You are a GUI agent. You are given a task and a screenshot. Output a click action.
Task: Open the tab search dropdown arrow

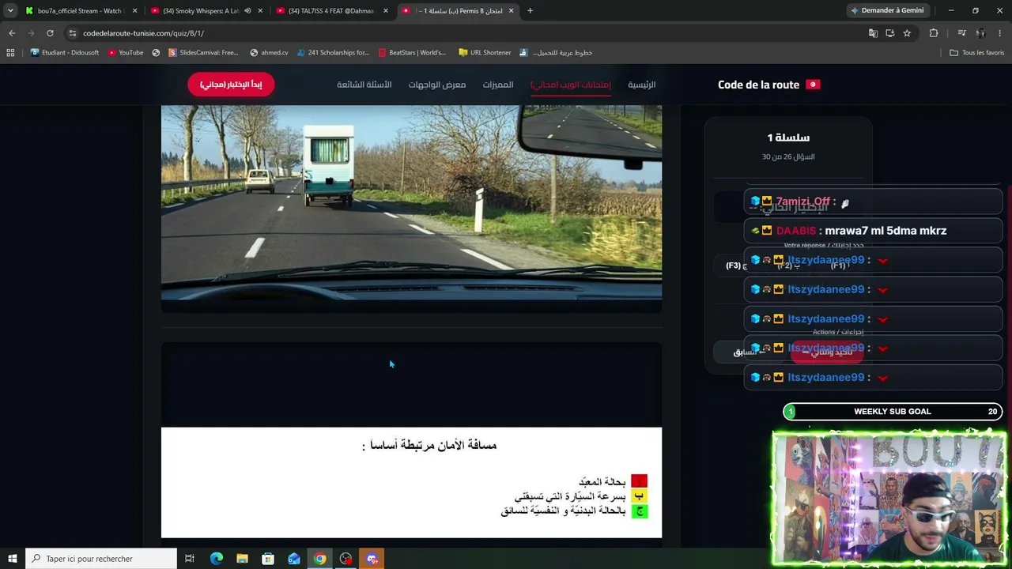[10, 11]
